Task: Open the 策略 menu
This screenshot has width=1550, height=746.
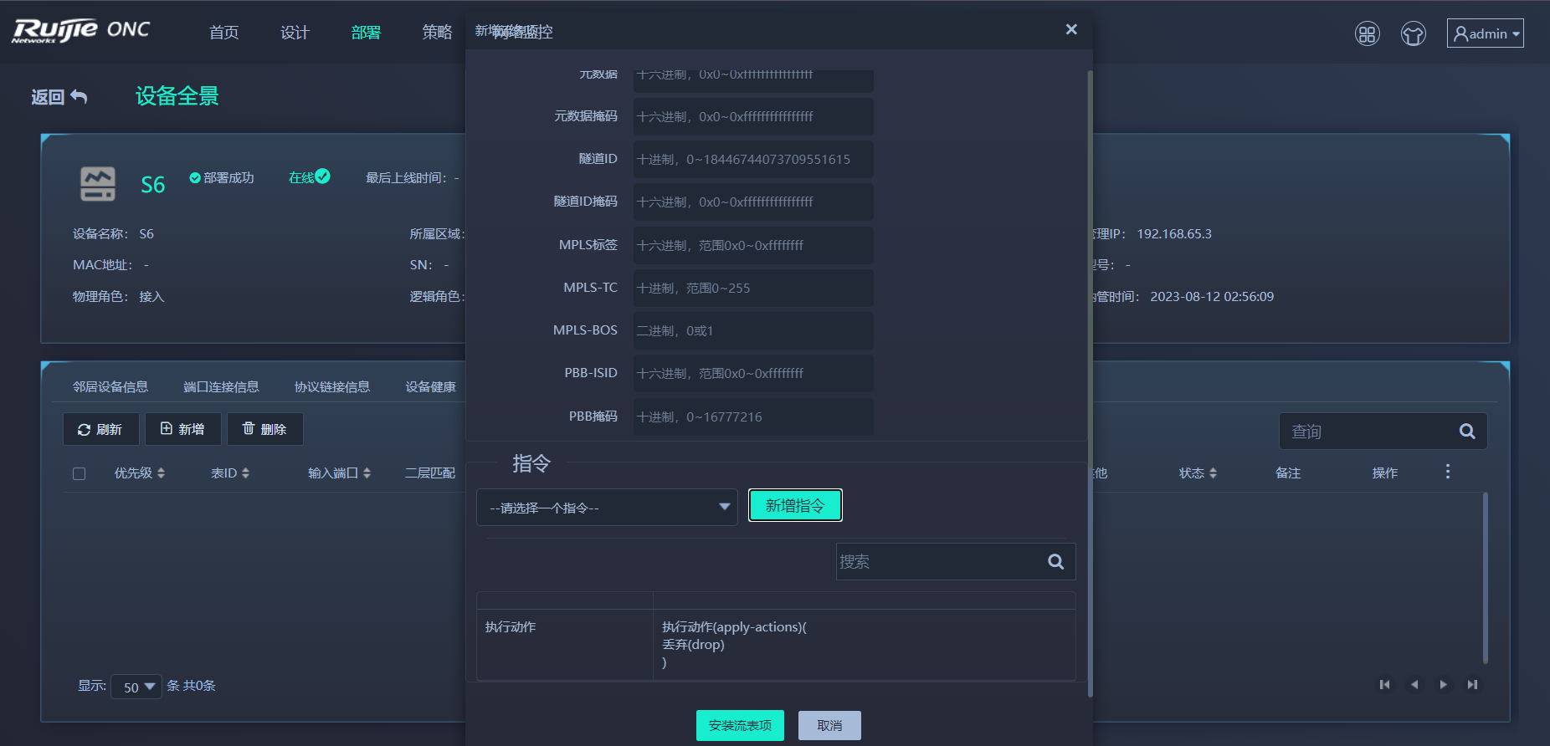Action: coord(438,33)
